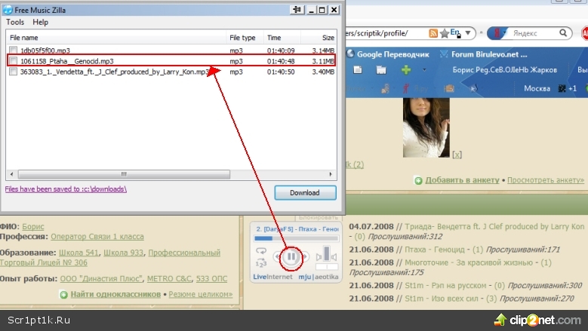This screenshot has width=588, height=331.
Task: Click the Download button
Action: point(305,193)
